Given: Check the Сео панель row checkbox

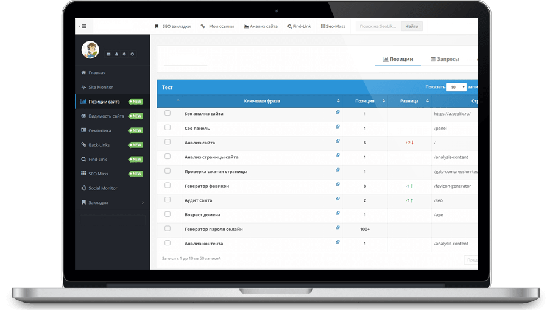Looking at the screenshot, I should pyautogui.click(x=167, y=127).
